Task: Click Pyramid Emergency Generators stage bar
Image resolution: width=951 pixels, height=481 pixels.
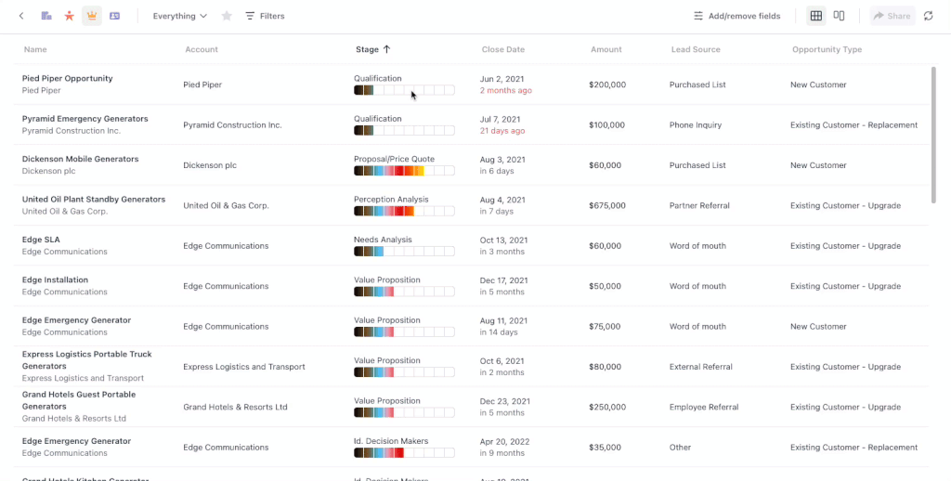Action: point(404,130)
